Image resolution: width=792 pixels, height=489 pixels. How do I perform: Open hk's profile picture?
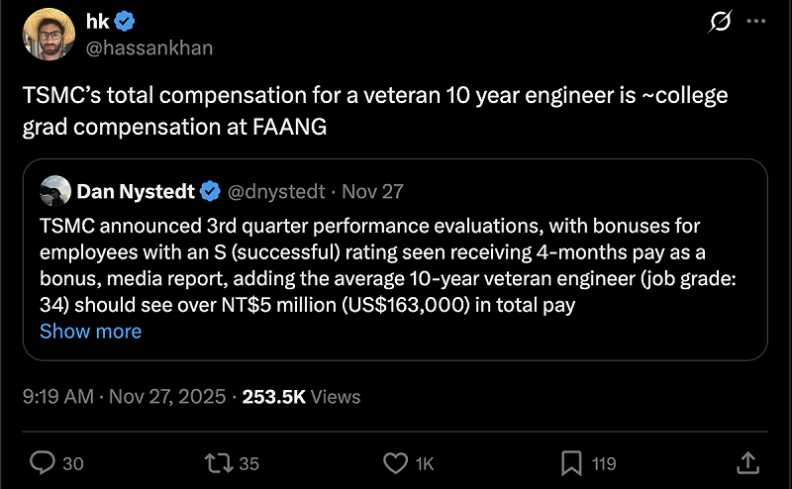tap(46, 36)
